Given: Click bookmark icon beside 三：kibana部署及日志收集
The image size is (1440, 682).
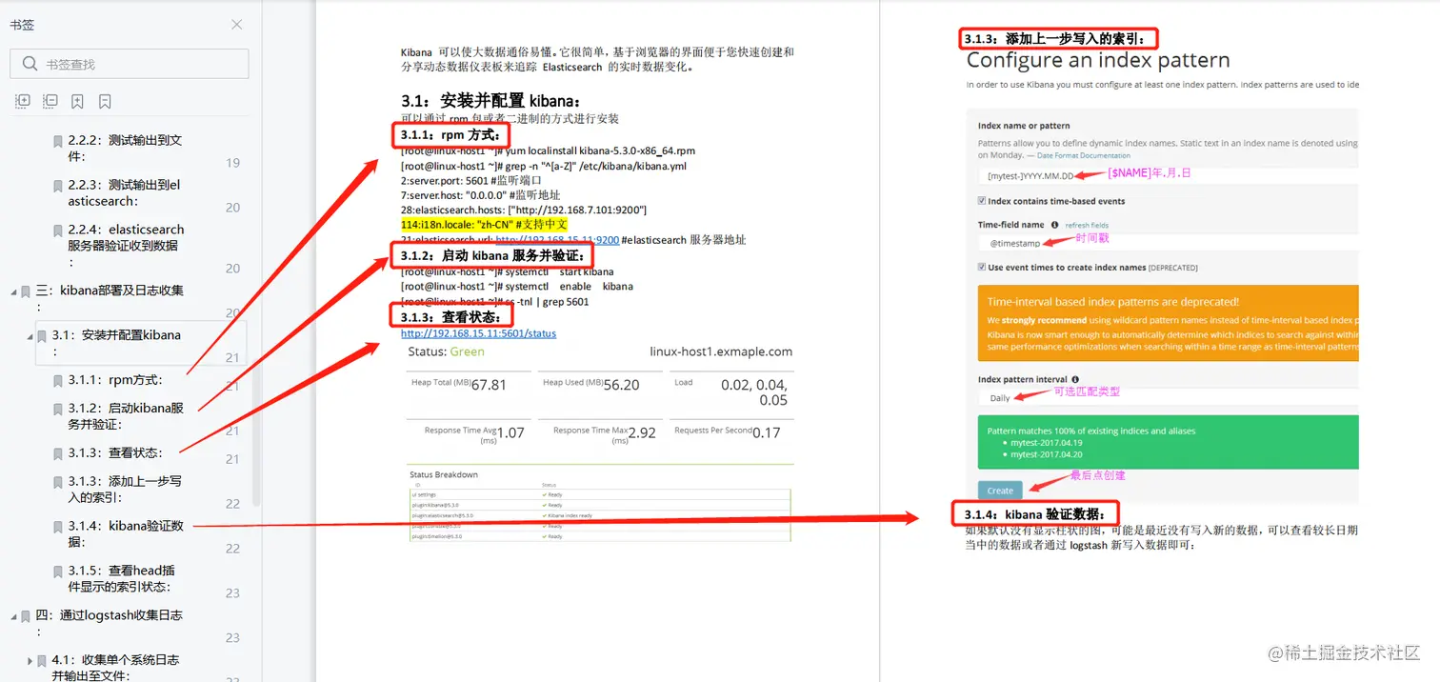Looking at the screenshot, I should point(26,291).
